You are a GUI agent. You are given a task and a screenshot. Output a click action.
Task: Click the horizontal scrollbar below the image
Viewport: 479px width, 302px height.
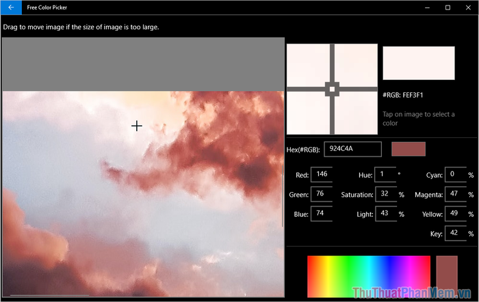49,295
